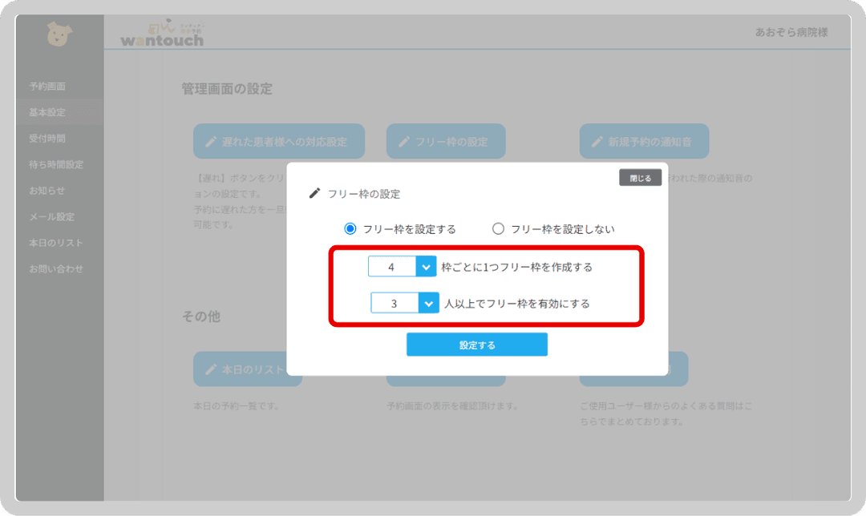Click 閉じる to close the modal
This screenshot has width=866, height=516.
pos(640,177)
